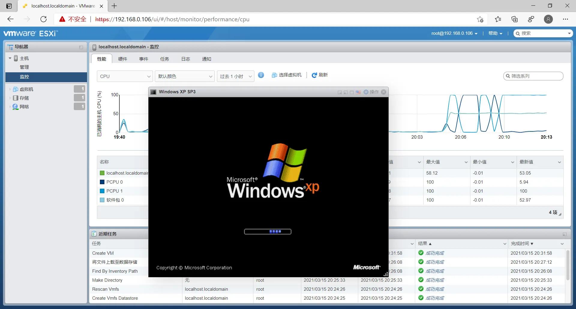The height and width of the screenshot is (309, 576).
Task: Toggle the 软件包 0 series swatch
Action: [102, 200]
